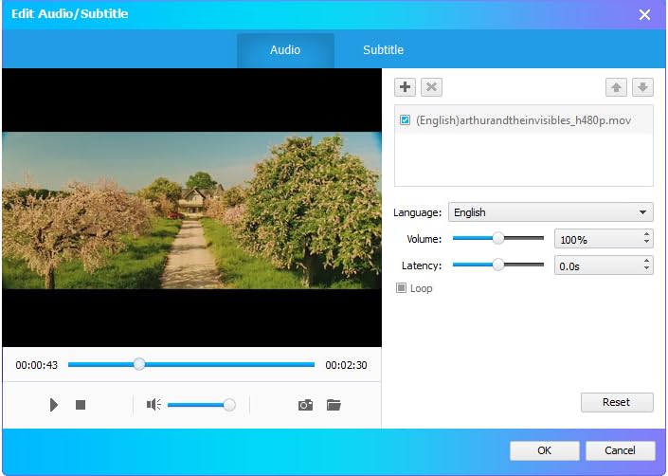The image size is (668, 476).
Task: Uncheck the arthurandtheinvisibles_h480p.mov audio track
Action: click(406, 120)
